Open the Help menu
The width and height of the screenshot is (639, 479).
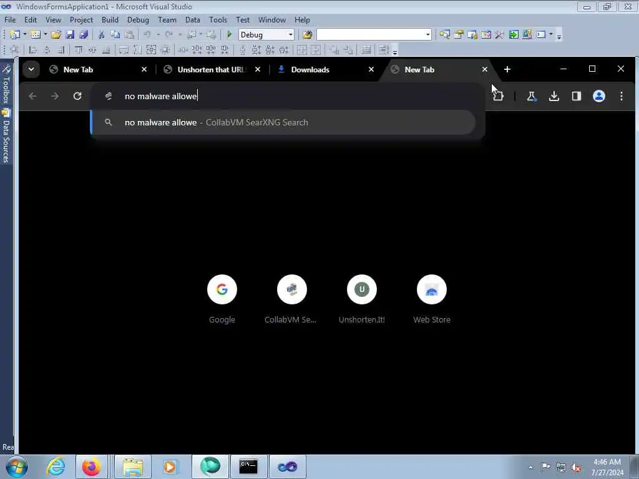(302, 20)
